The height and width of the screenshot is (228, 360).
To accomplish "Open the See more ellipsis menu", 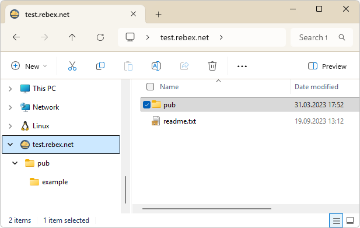I will 242,66.
